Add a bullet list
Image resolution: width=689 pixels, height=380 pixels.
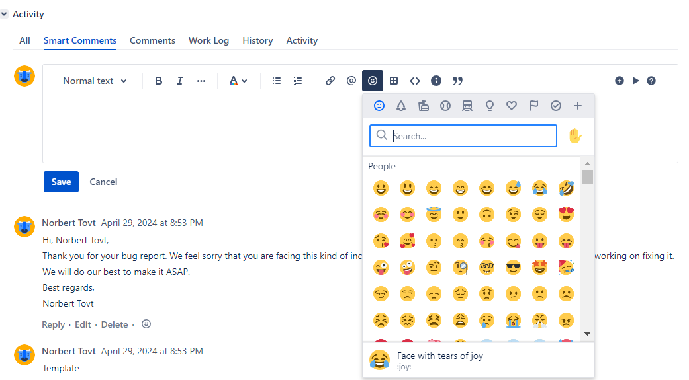pyautogui.click(x=277, y=81)
